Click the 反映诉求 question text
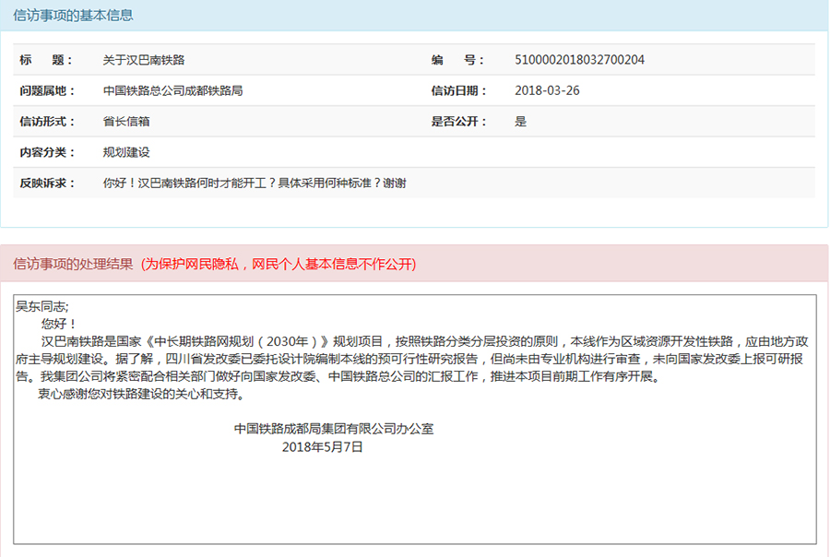 click(x=255, y=183)
